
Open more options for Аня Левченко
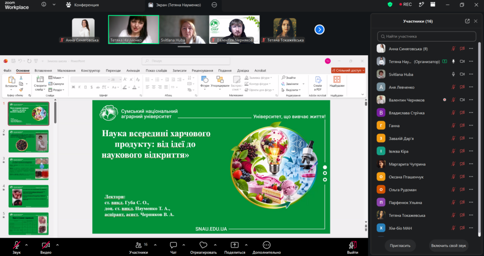(471, 87)
